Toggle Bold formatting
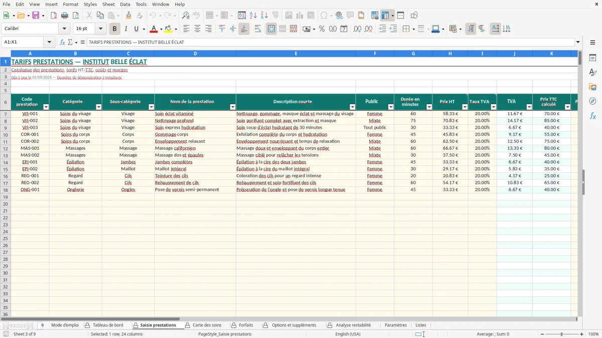602x338 pixels. click(114, 29)
